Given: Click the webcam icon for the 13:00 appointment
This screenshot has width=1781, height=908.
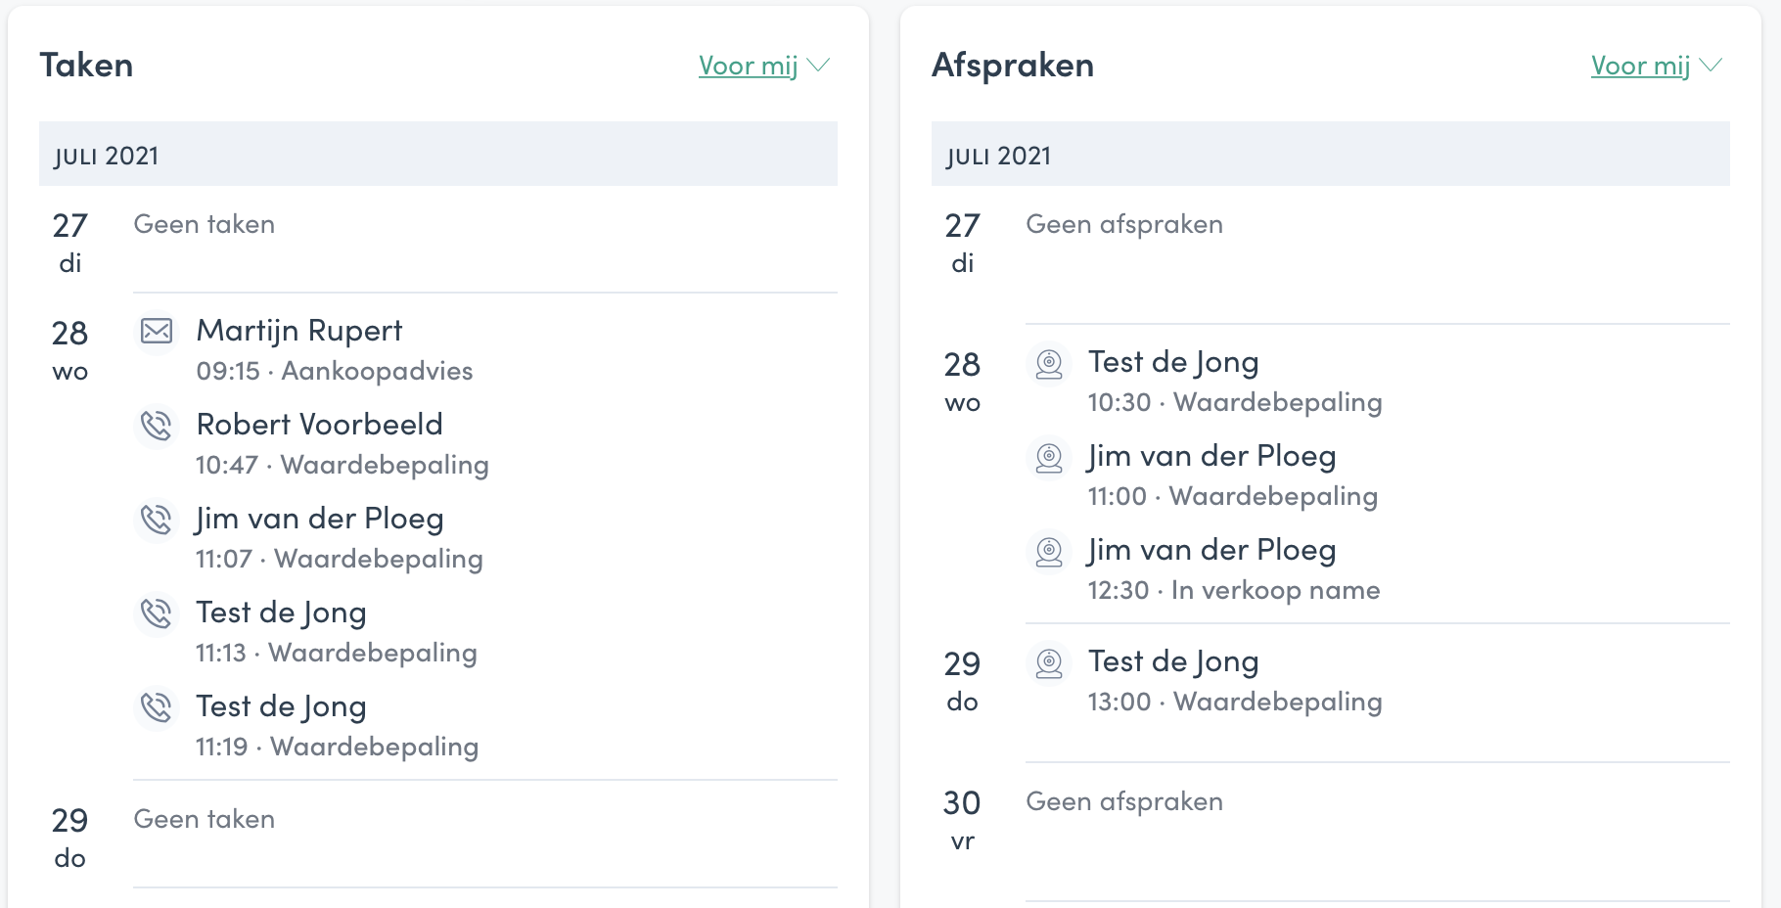Looking at the screenshot, I should [x=1049, y=663].
